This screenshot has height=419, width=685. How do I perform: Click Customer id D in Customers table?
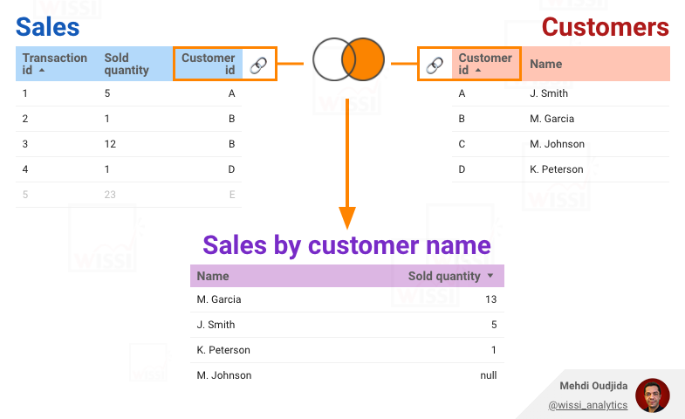coord(462,169)
